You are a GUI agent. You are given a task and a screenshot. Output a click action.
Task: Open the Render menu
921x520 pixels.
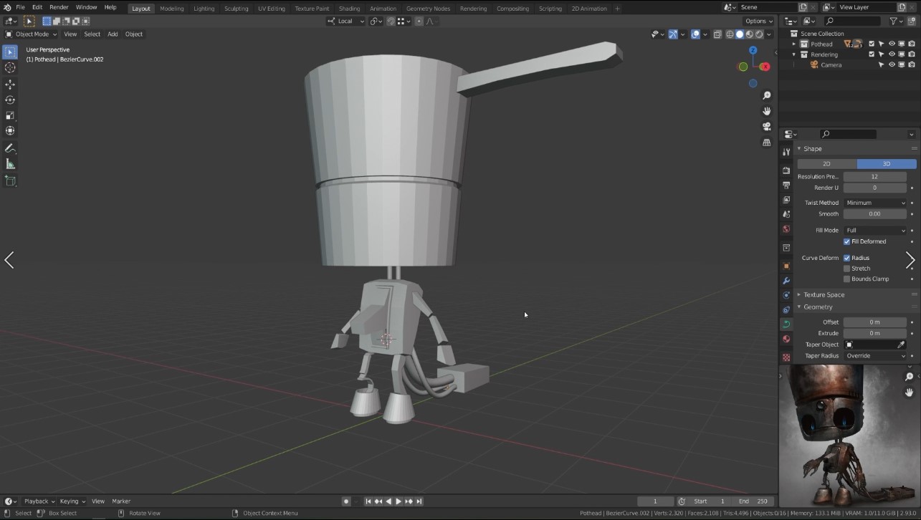pos(59,7)
